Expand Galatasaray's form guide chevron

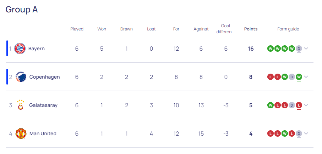tap(306, 105)
